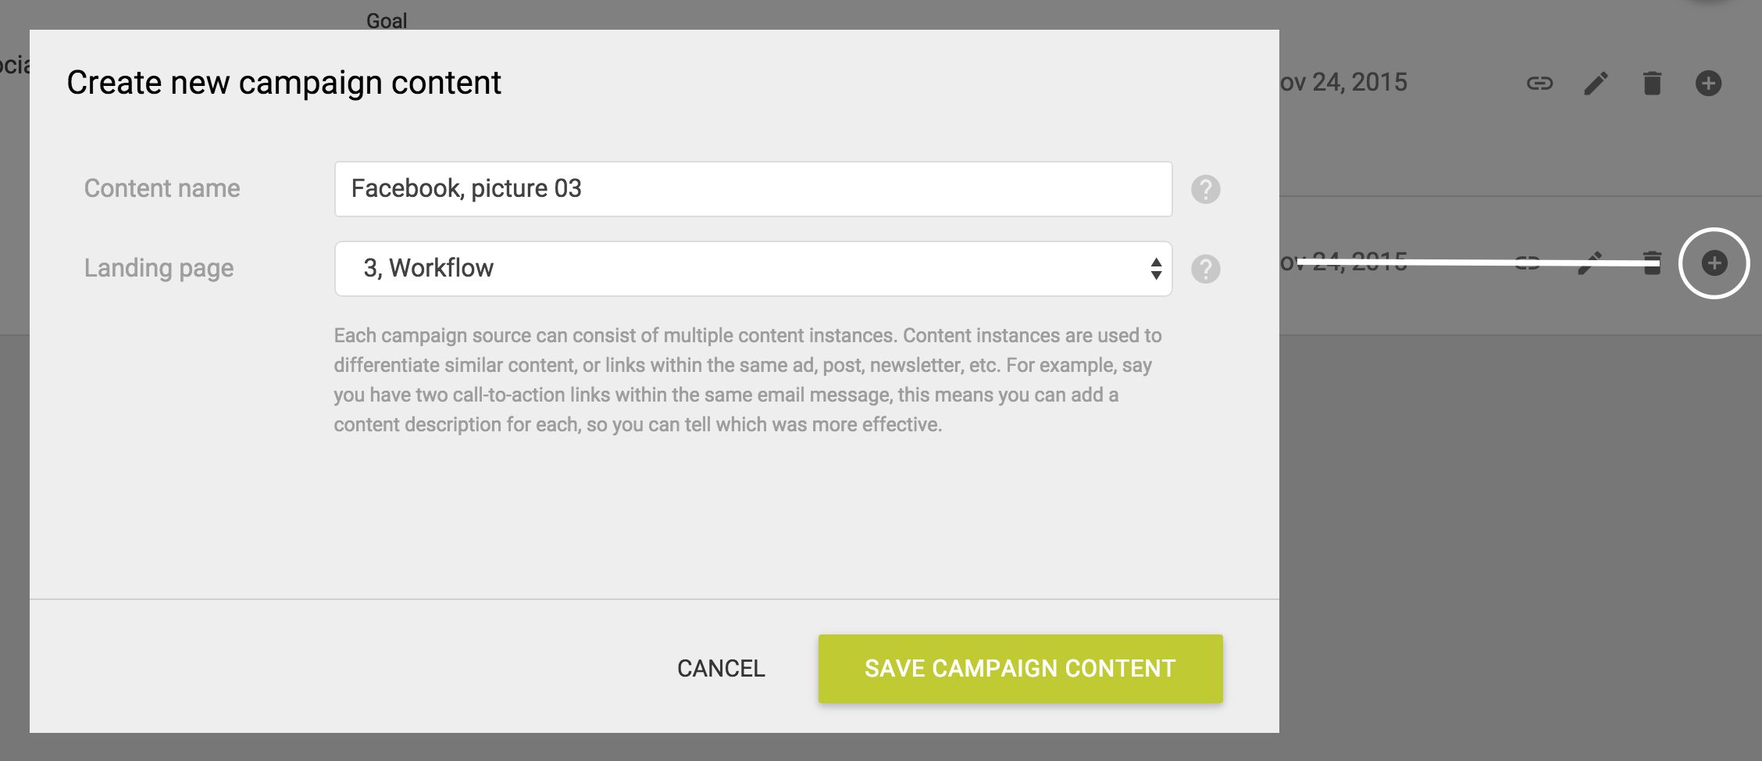Select the pencil edit icon on second row
The height and width of the screenshot is (761, 1762).
point(1595,264)
